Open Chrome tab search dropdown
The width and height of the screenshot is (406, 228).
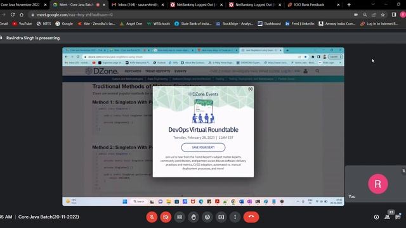coord(373,4)
